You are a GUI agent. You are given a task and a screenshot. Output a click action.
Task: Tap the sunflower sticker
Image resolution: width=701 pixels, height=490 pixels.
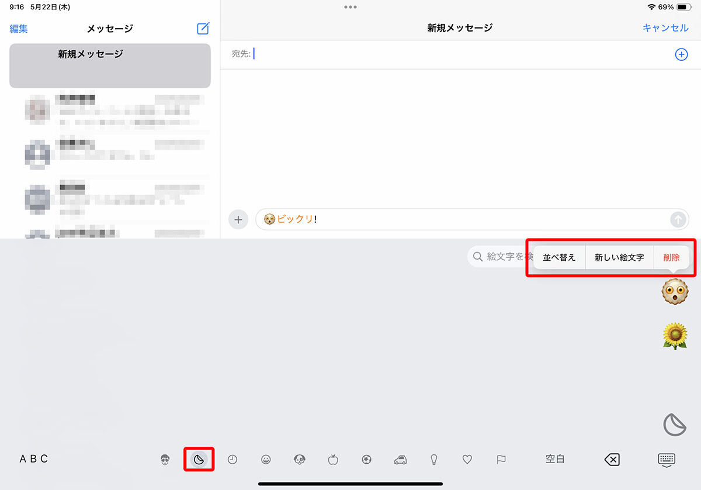(x=675, y=336)
